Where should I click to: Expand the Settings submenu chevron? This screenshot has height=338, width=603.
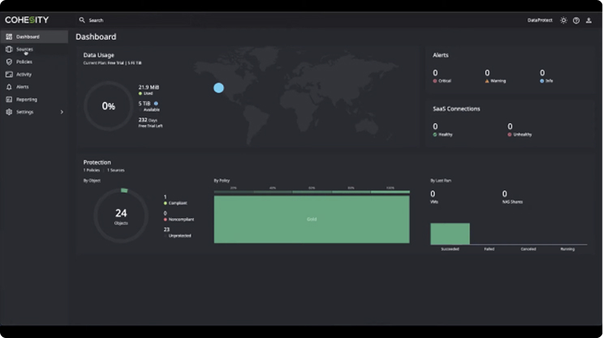[x=62, y=112]
